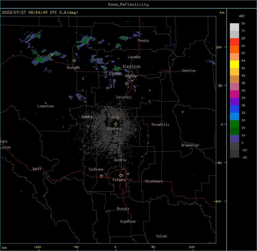Click the white plus marker west of Drumheller

[182, 112]
